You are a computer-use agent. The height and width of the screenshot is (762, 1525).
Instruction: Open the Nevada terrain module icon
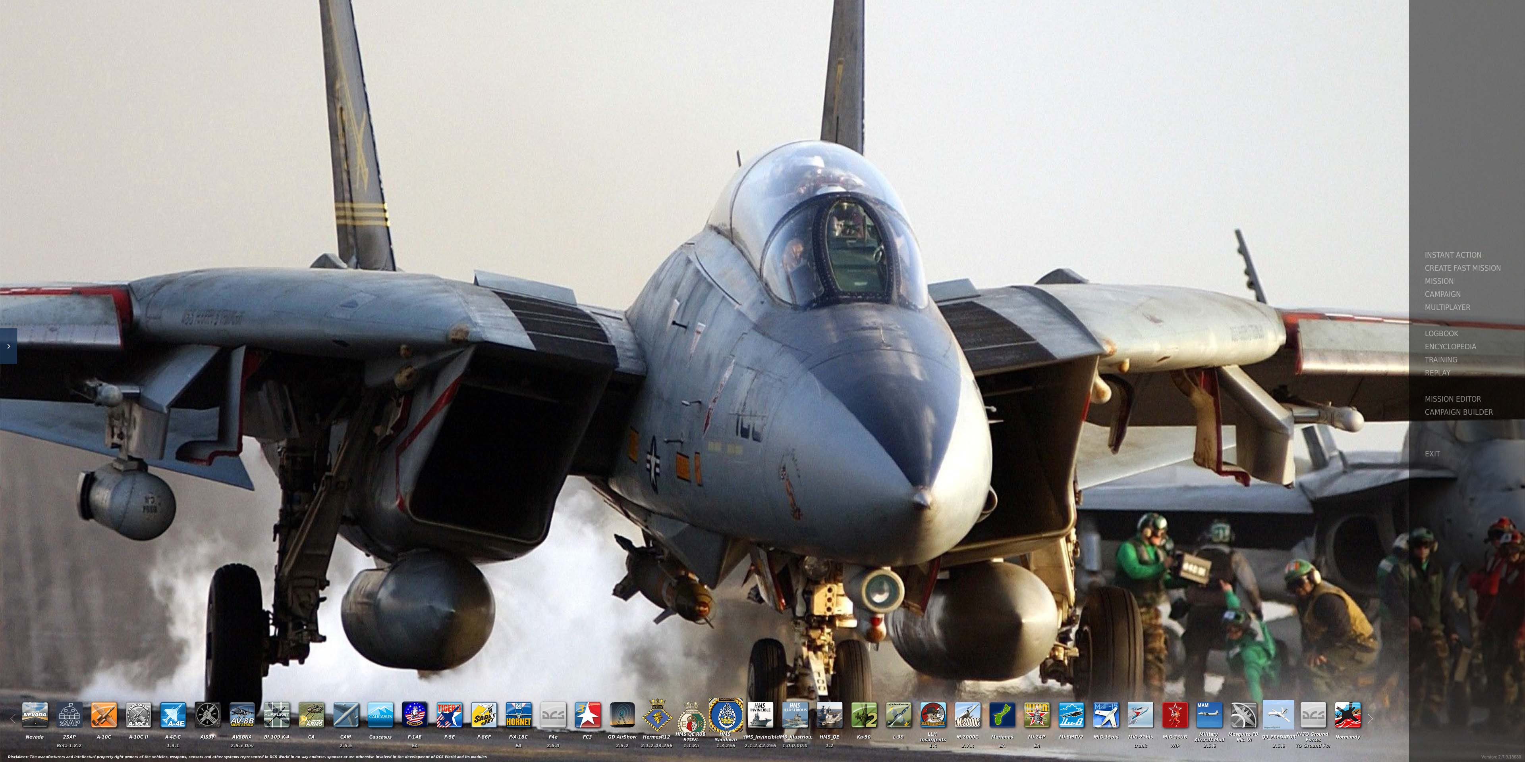coord(34,715)
